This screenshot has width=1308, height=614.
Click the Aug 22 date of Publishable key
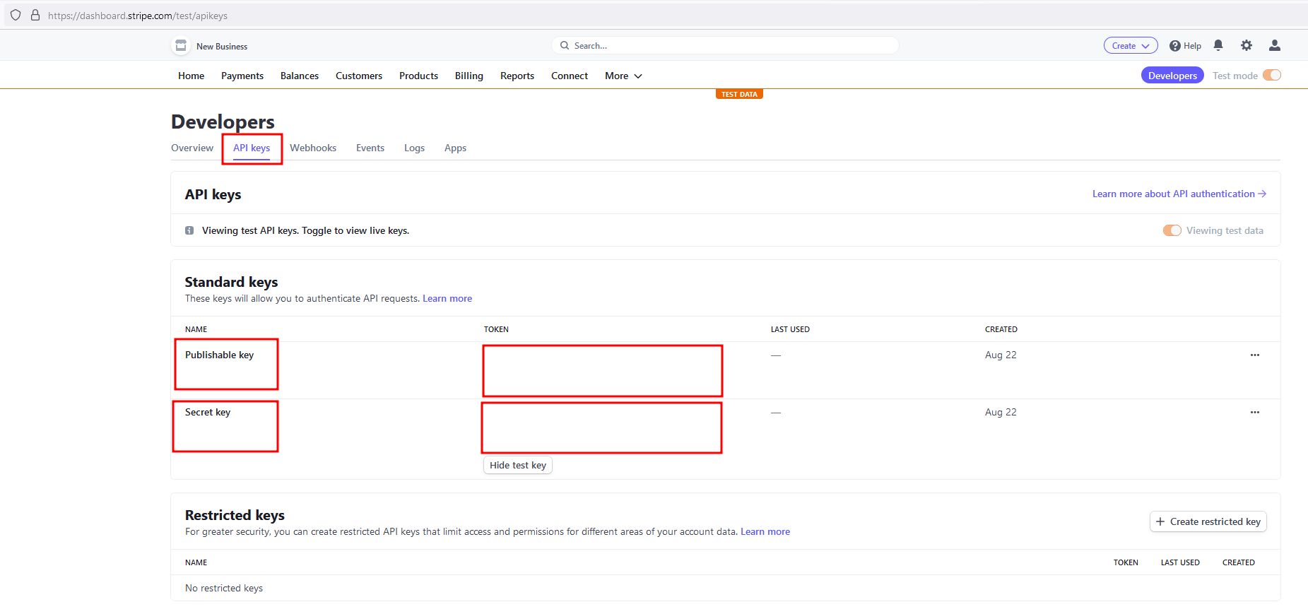click(x=1001, y=355)
